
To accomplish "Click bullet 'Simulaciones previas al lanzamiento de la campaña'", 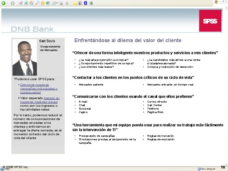I will [x=107, y=141].
